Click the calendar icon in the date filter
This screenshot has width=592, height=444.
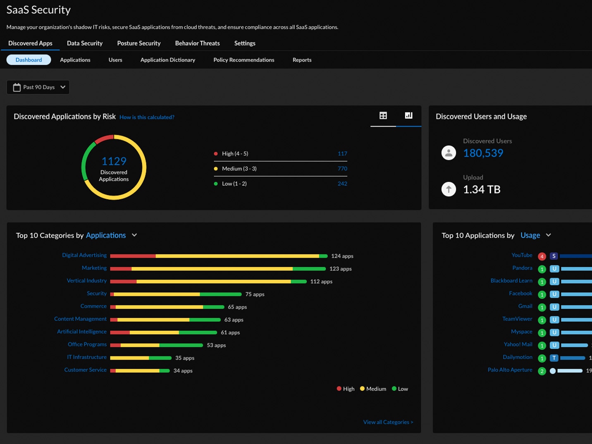(x=17, y=87)
